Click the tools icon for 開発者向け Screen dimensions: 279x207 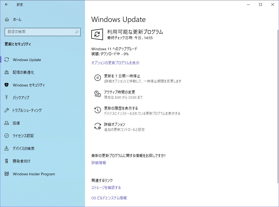7,161
